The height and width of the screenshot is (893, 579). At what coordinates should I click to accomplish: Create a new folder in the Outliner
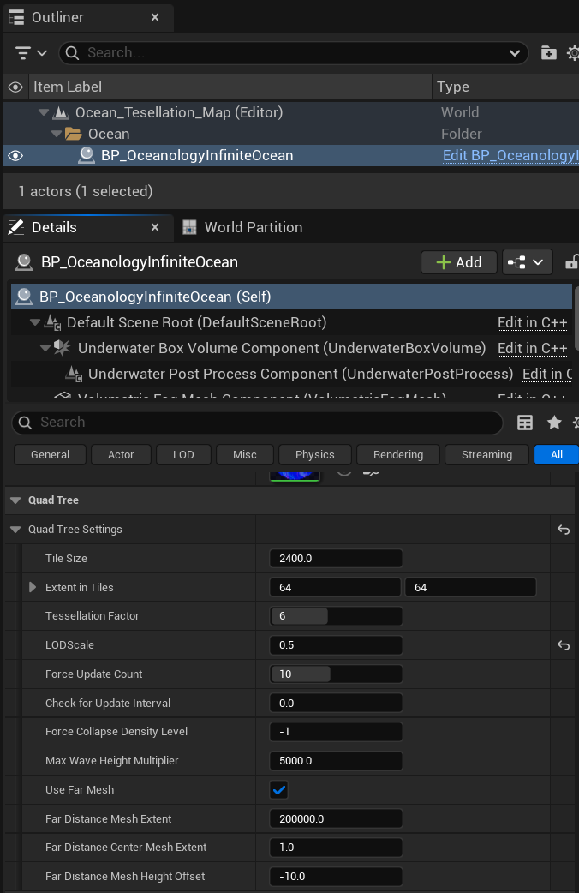tap(547, 52)
